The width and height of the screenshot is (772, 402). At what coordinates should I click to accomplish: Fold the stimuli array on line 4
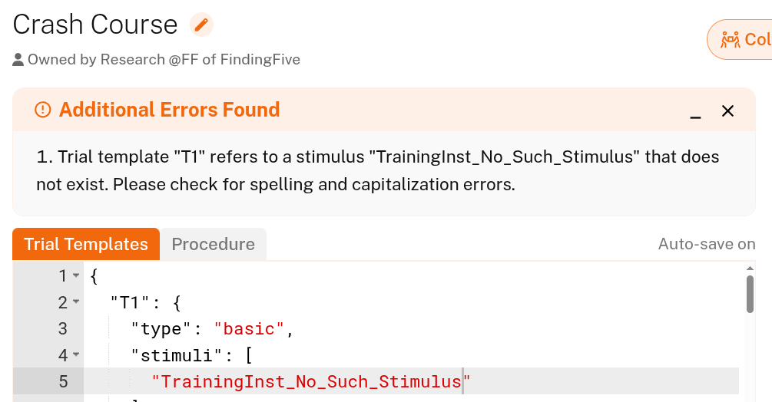tap(76, 356)
